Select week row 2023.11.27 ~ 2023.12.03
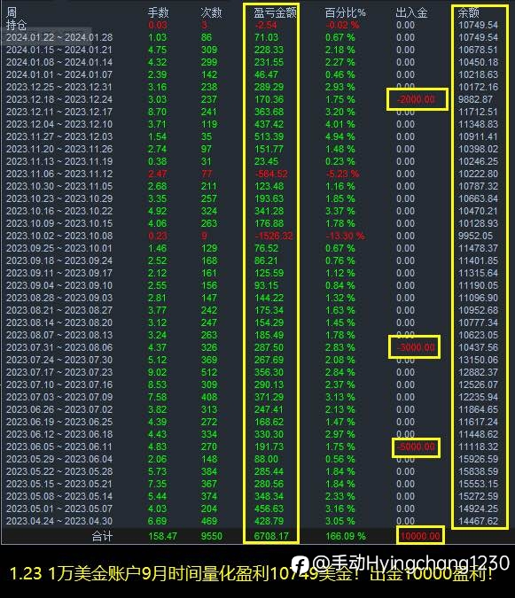The image size is (515, 598). pyautogui.click(x=59, y=136)
